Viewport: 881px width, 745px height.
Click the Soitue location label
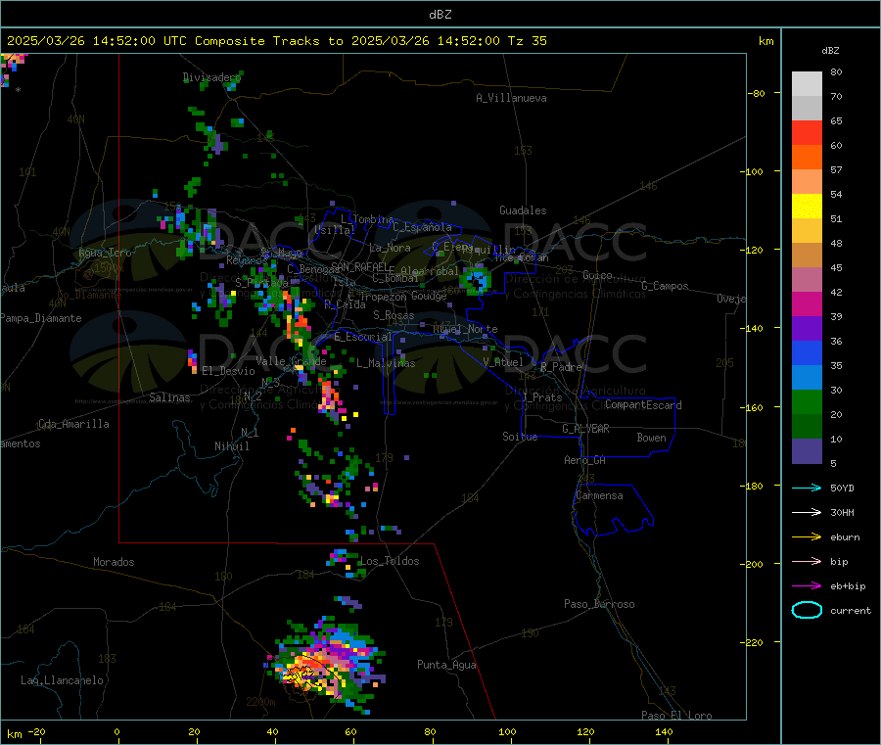[x=520, y=436]
